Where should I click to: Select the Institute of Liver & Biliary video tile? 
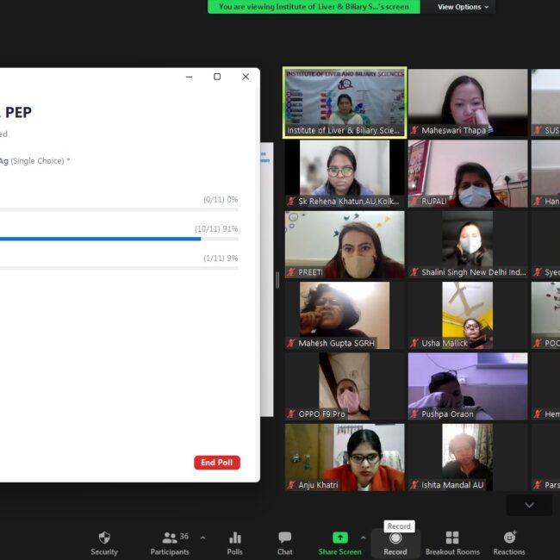tap(345, 103)
